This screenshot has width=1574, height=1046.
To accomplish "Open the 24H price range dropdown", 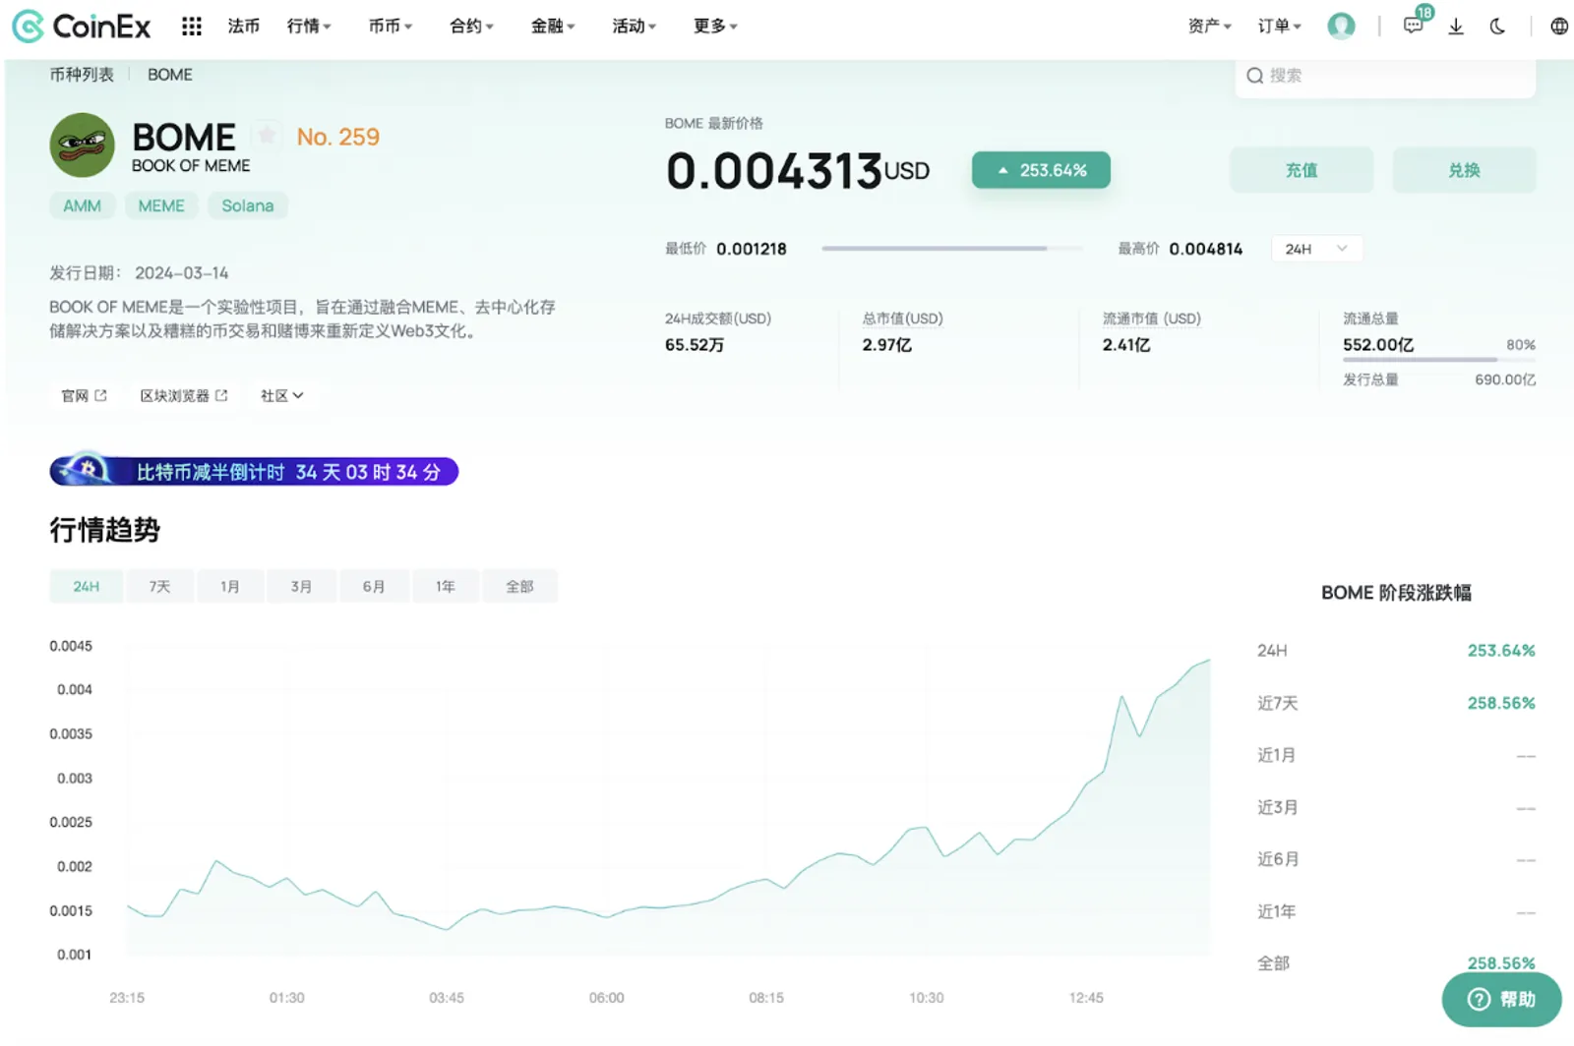I will point(1317,249).
